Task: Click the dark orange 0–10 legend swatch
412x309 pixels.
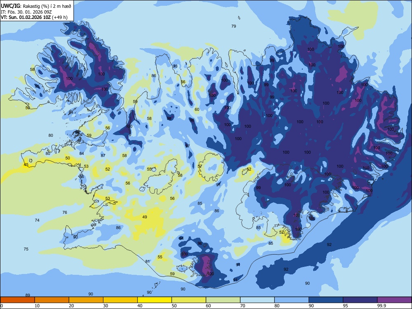Action: pos(17,300)
